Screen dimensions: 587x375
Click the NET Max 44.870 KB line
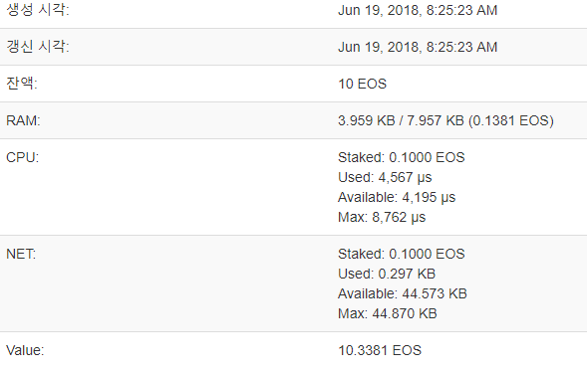click(388, 313)
